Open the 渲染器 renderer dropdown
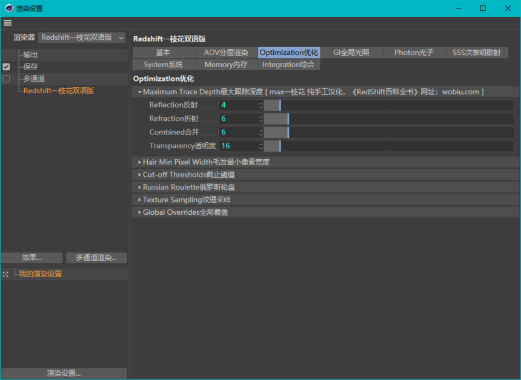 click(x=81, y=38)
